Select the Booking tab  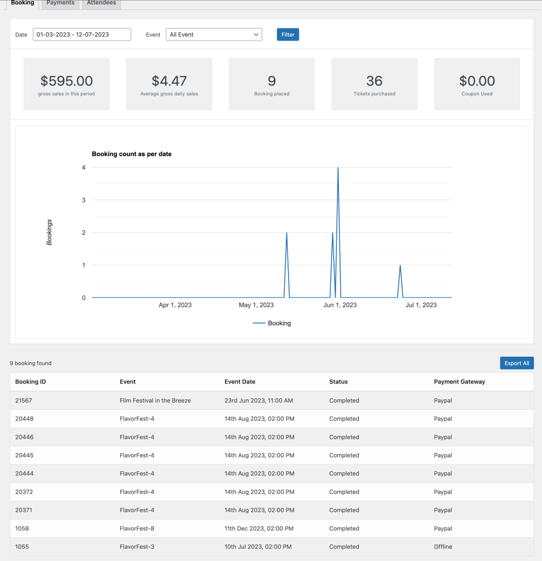pyautogui.click(x=22, y=3)
